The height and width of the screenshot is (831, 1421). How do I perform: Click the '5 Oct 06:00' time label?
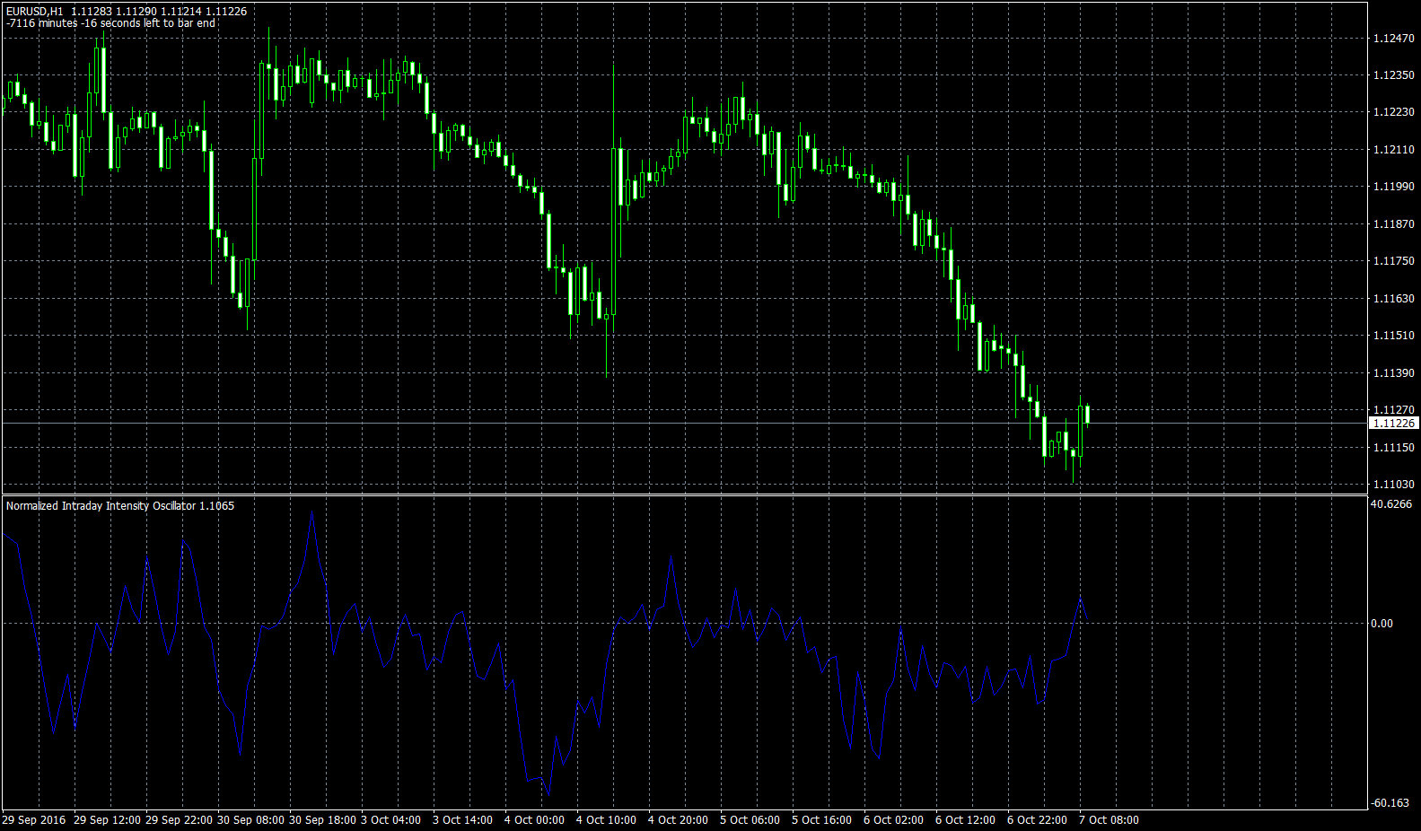pos(750,820)
